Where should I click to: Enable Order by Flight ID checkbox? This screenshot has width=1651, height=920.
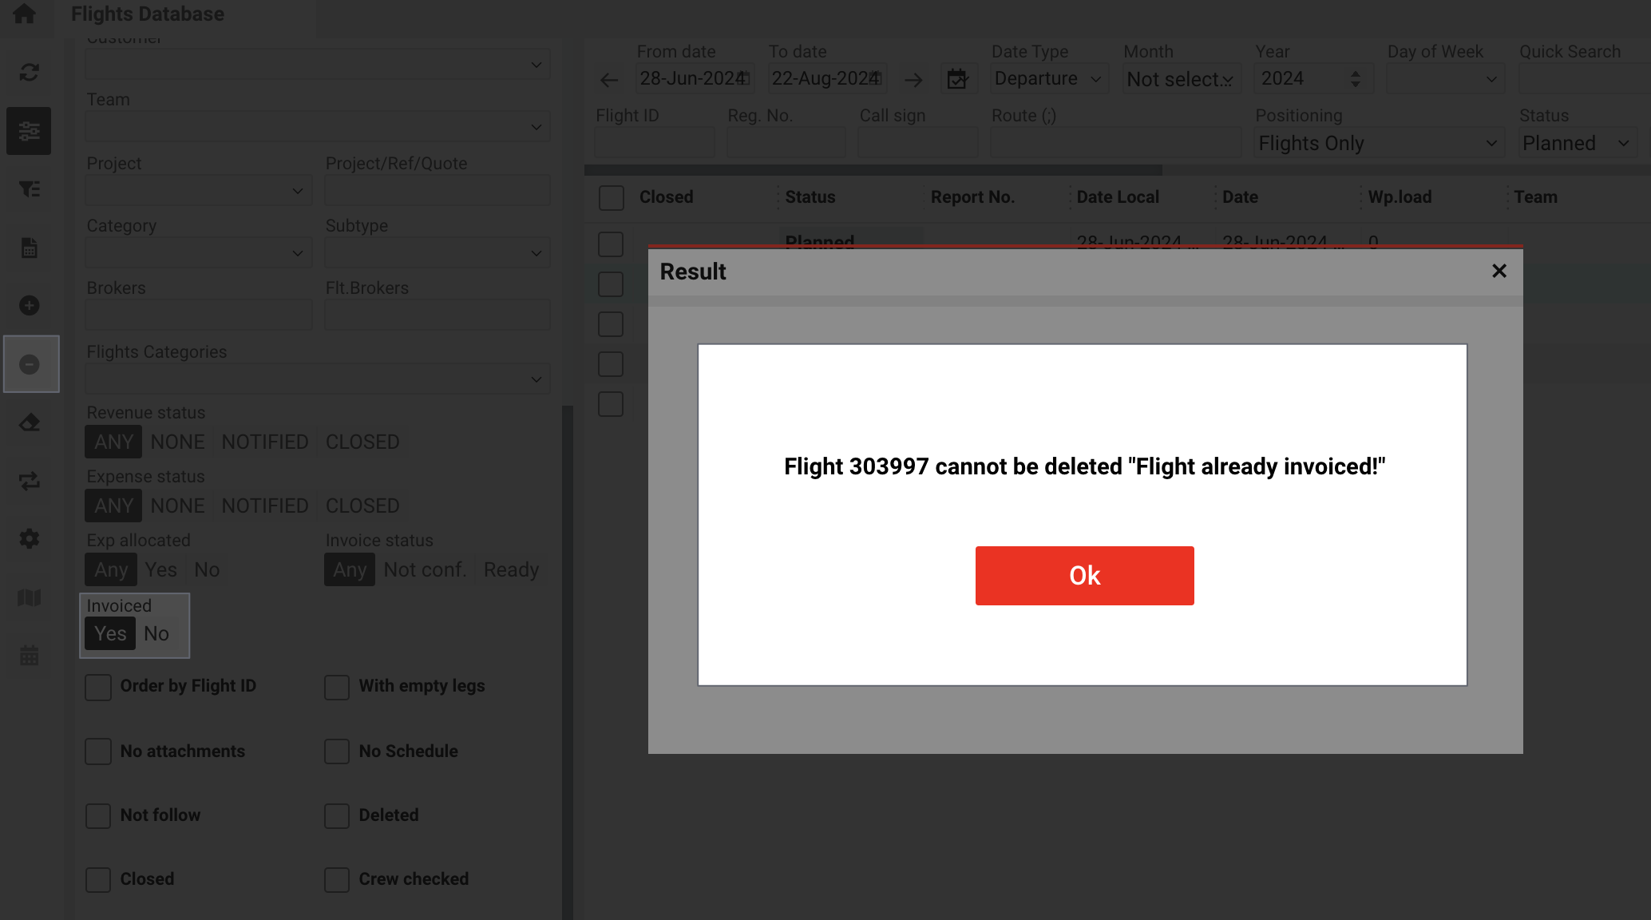coord(98,687)
